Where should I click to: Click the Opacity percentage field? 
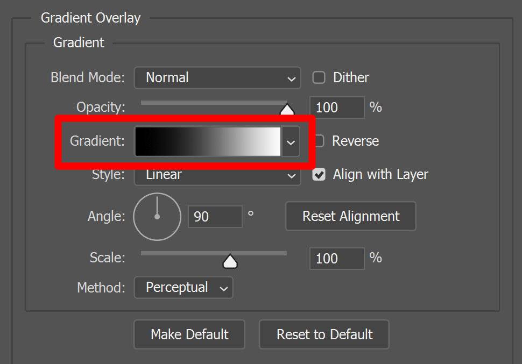point(337,108)
